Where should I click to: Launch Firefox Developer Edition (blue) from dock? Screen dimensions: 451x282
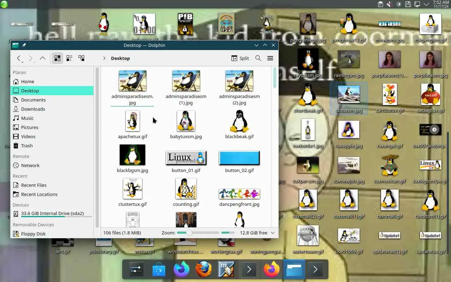181,270
